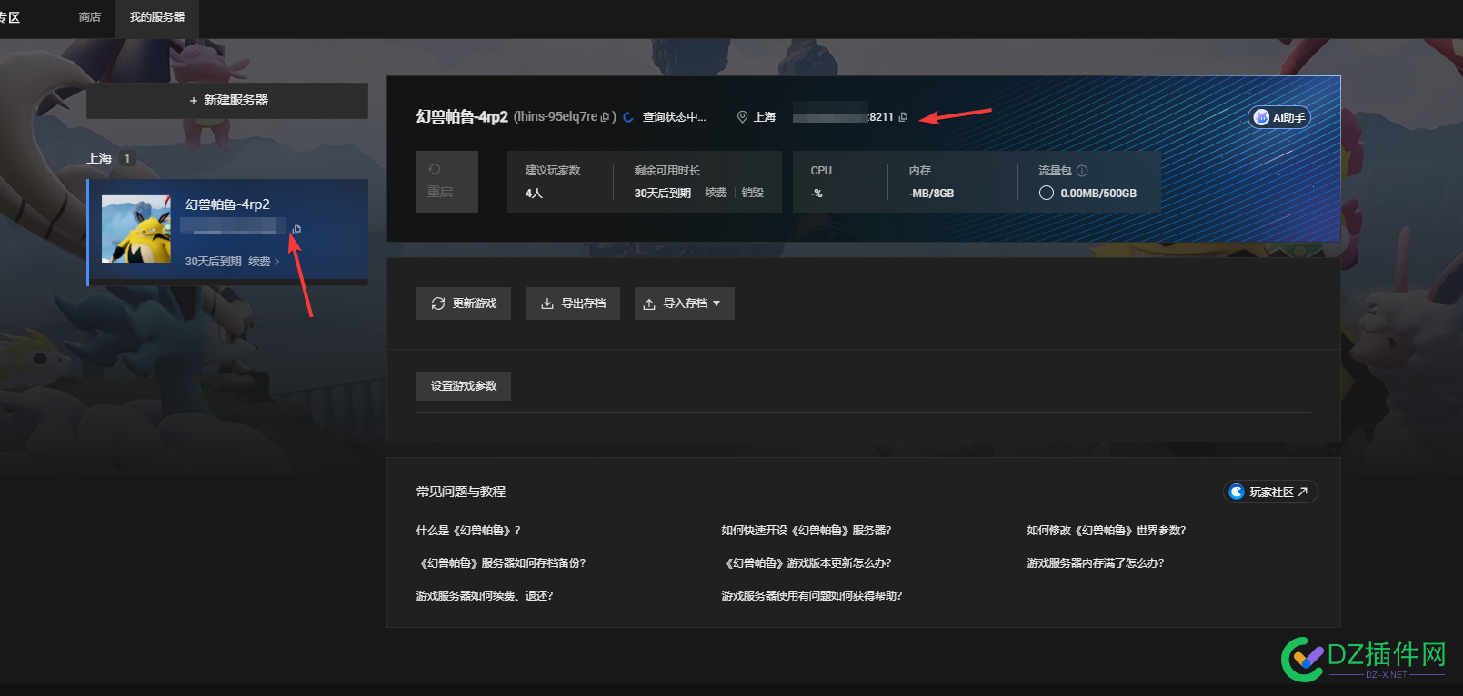Click the 常见问题与教程 heading

coord(461,492)
